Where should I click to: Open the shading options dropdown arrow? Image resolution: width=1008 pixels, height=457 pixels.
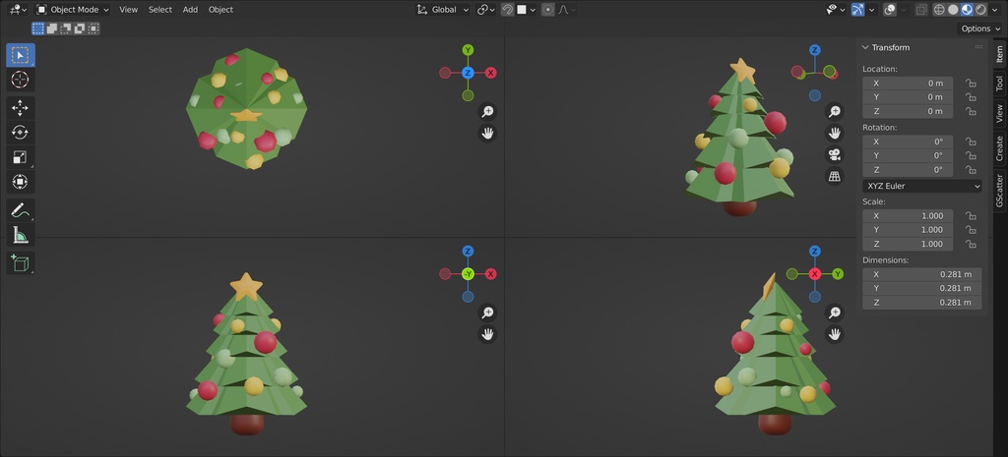[996, 10]
